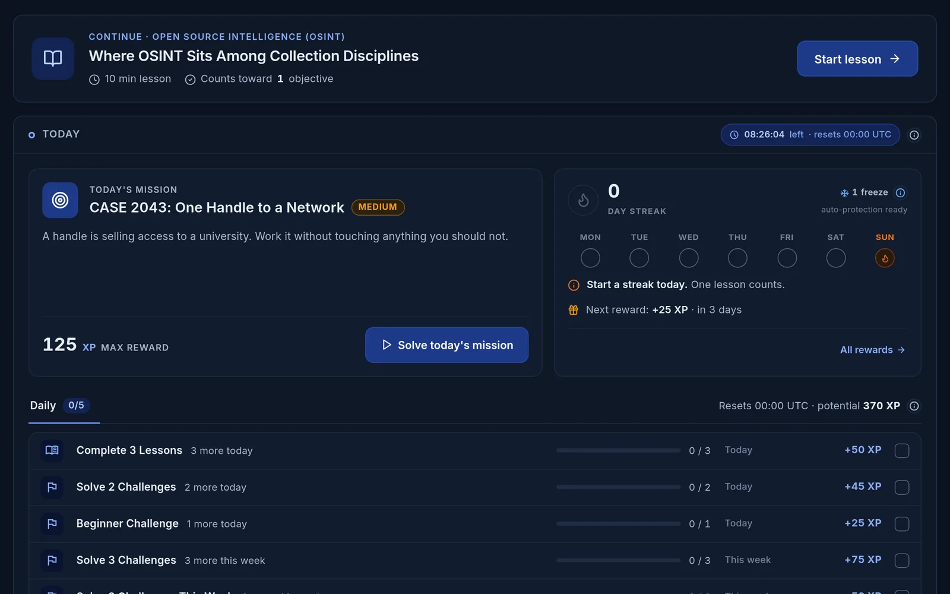
Task: Click the Monday streak circle
Action: [x=590, y=258]
